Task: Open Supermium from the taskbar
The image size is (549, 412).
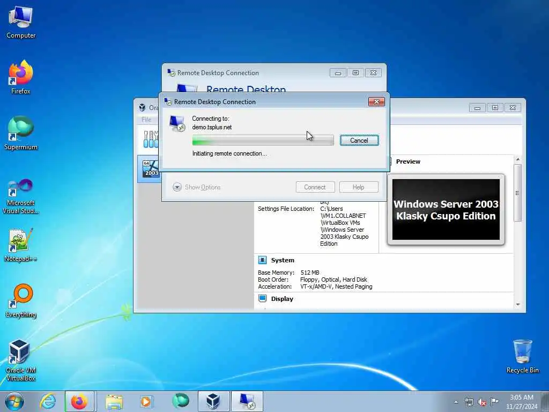Action: pos(180,401)
